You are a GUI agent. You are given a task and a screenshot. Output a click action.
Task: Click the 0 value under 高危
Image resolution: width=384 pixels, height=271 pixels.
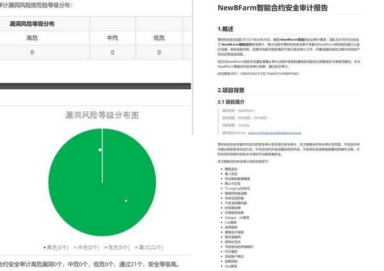click(x=32, y=52)
